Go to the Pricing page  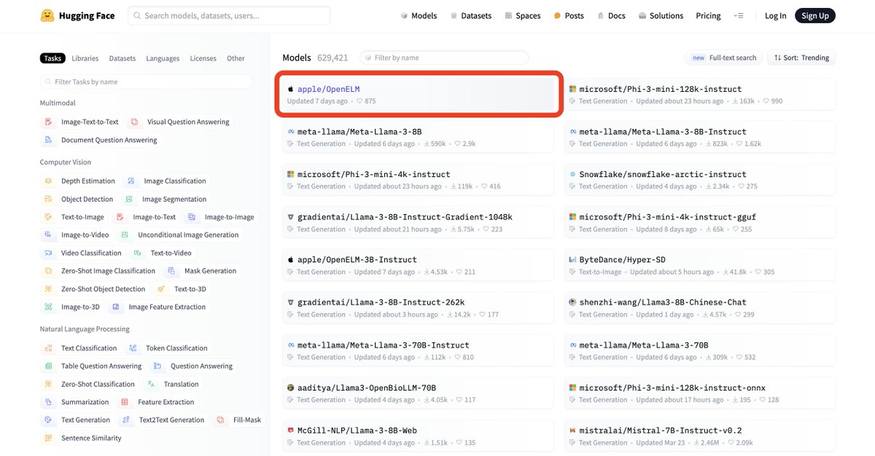pyautogui.click(x=708, y=15)
